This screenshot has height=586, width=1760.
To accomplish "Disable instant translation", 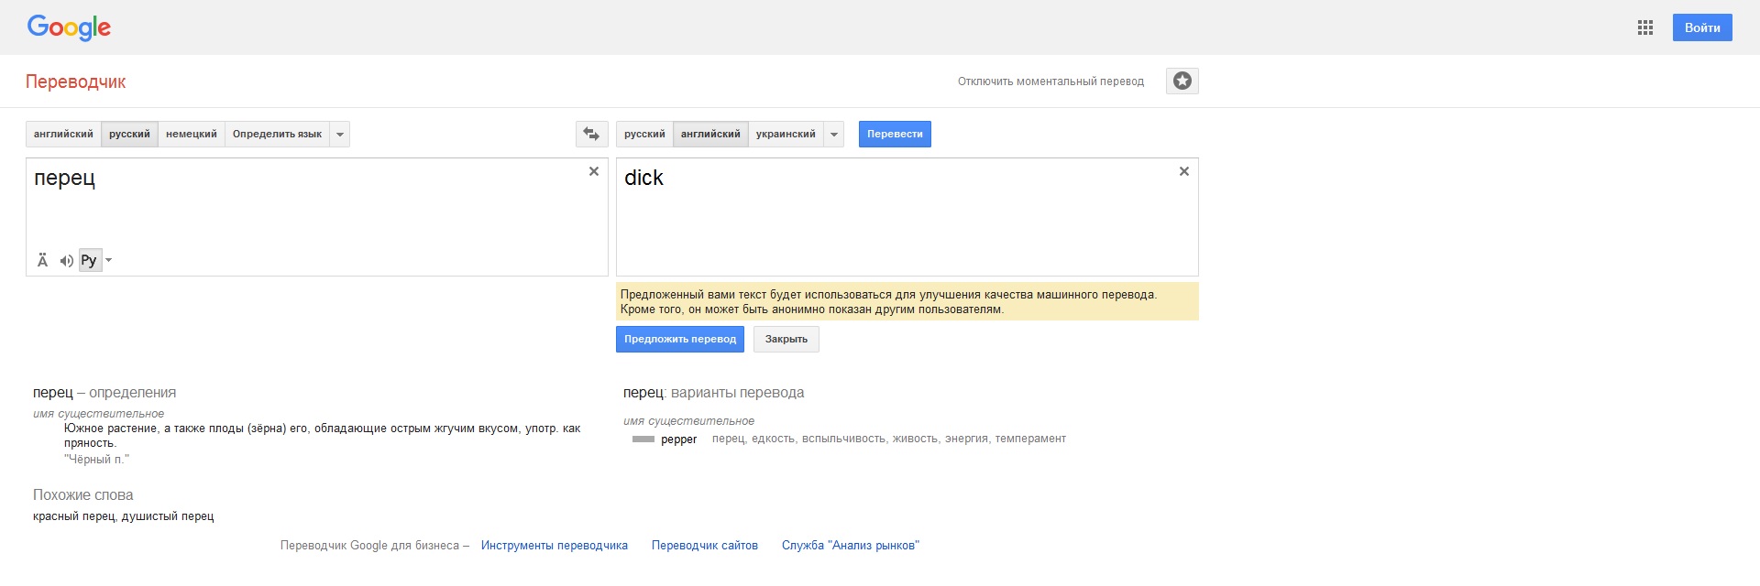I will point(1050,81).
